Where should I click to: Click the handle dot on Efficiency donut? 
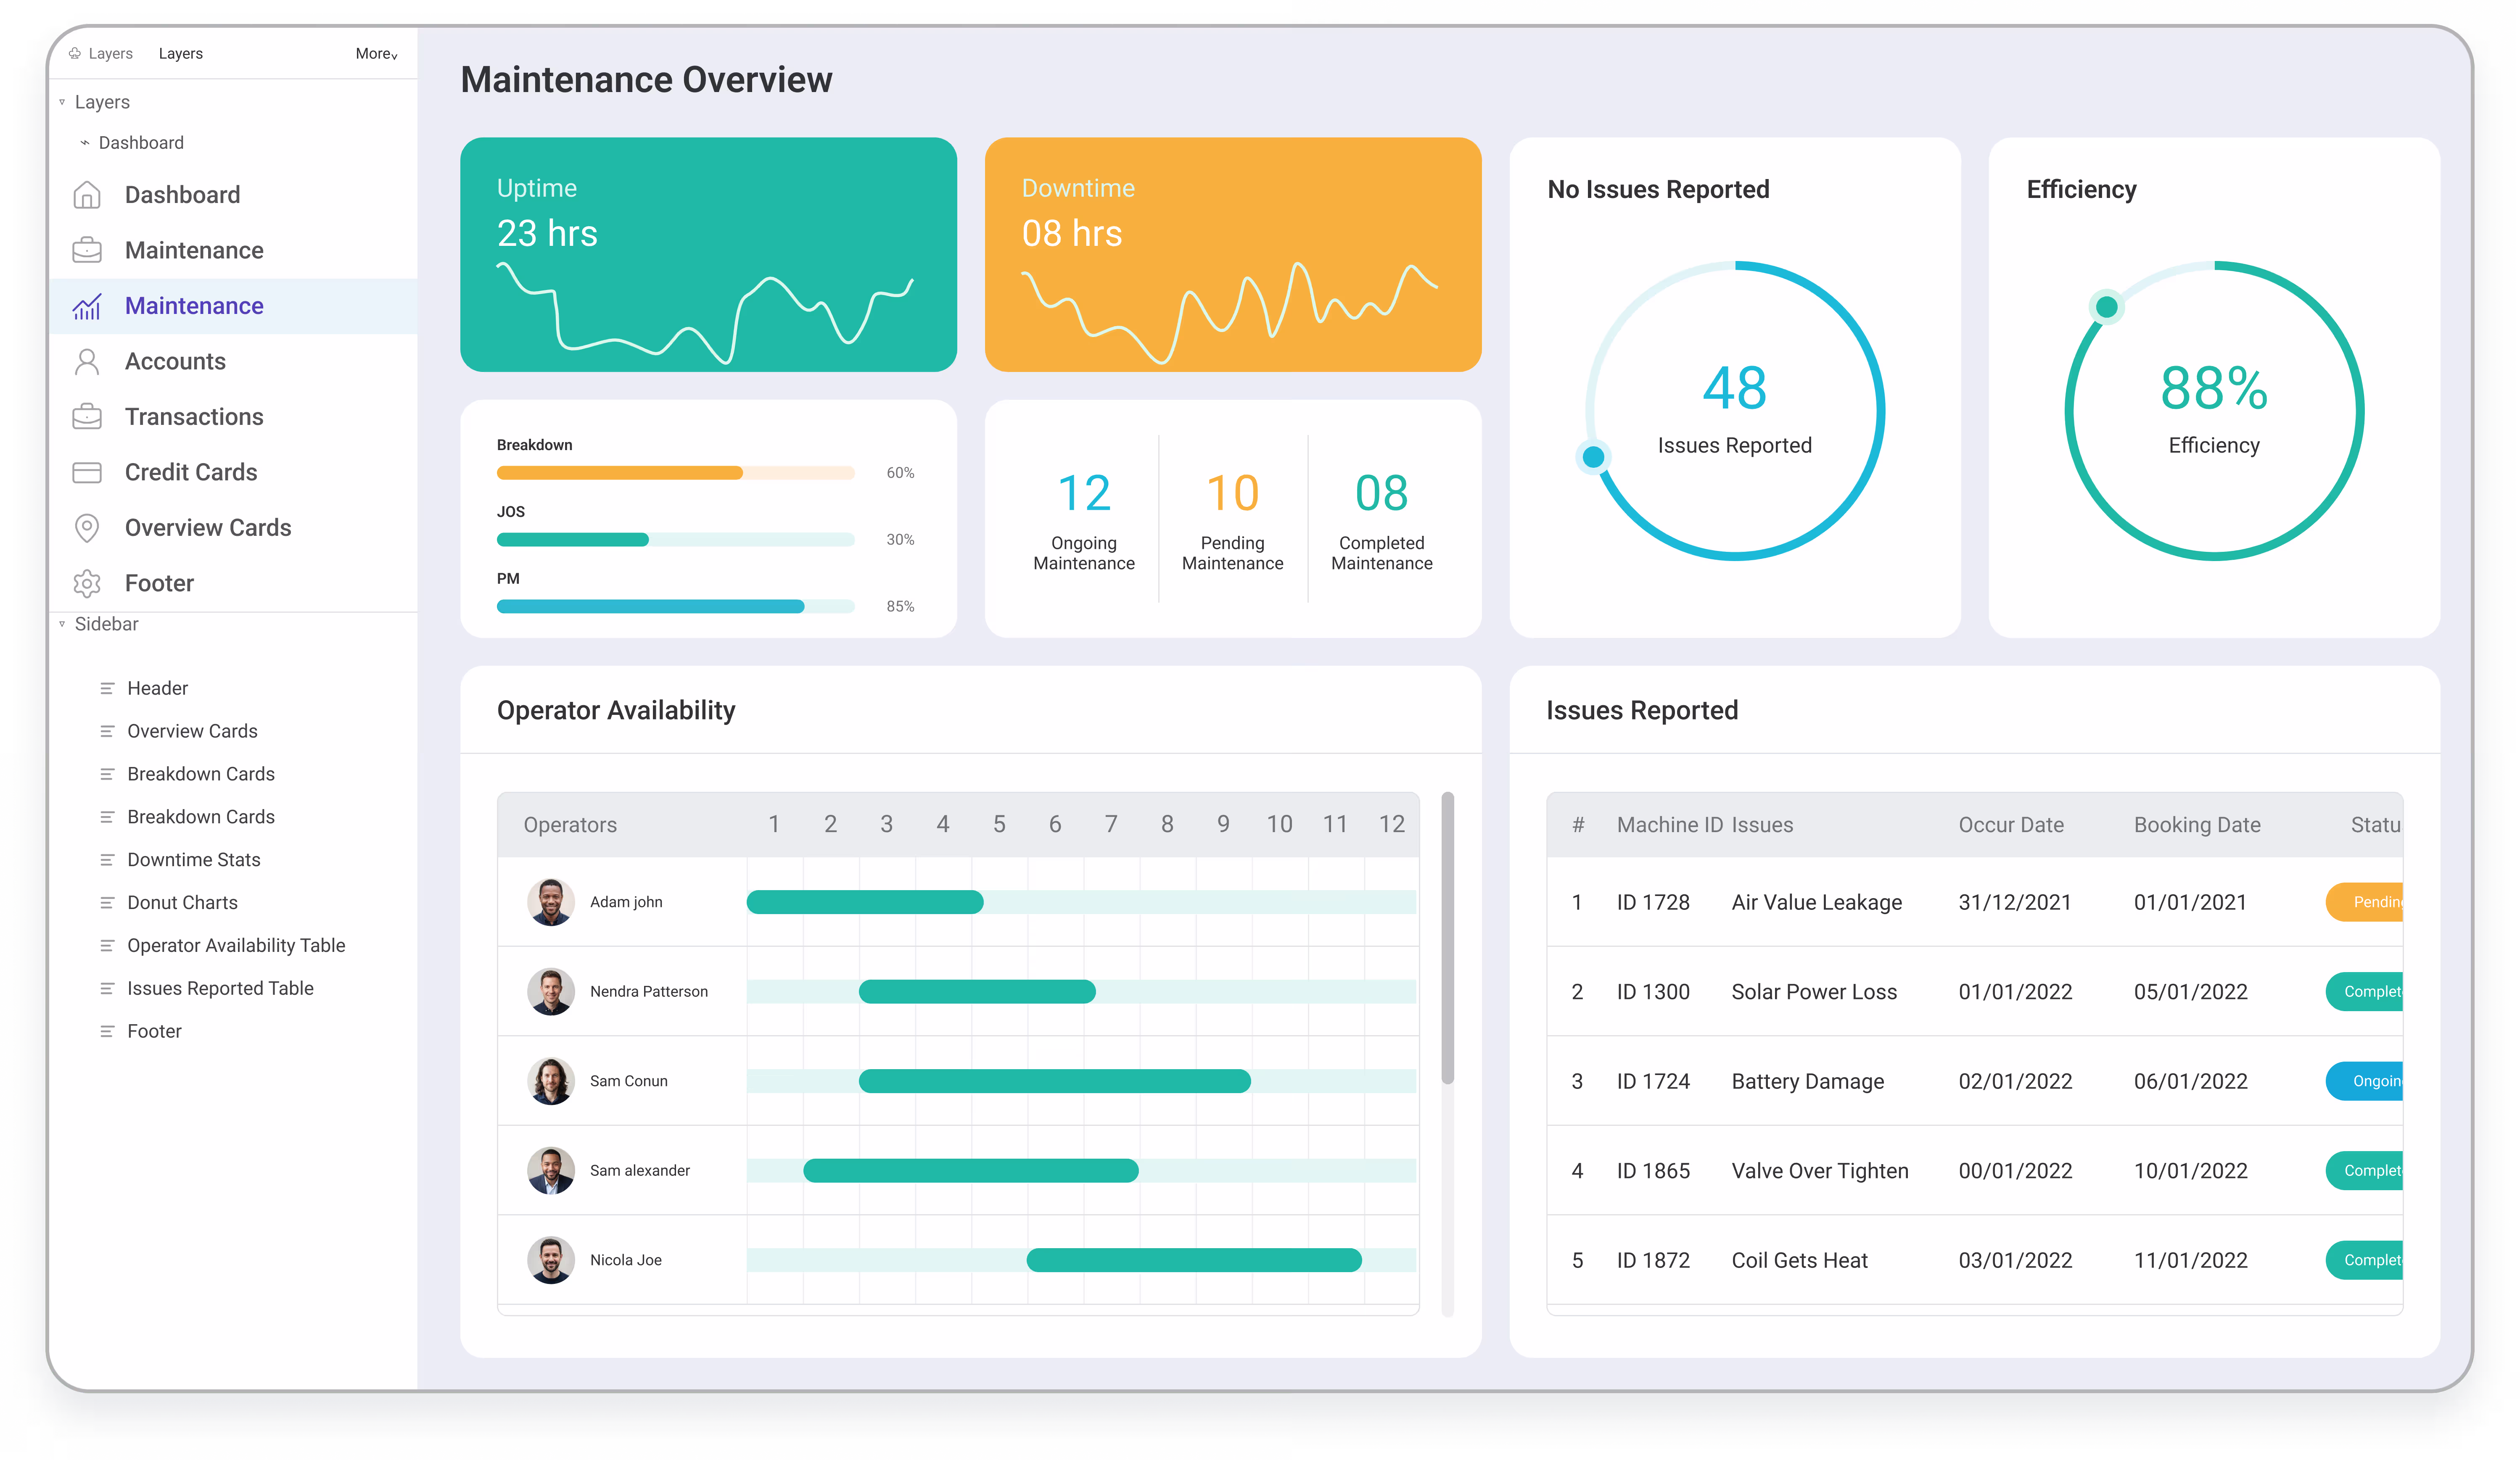coord(2107,307)
